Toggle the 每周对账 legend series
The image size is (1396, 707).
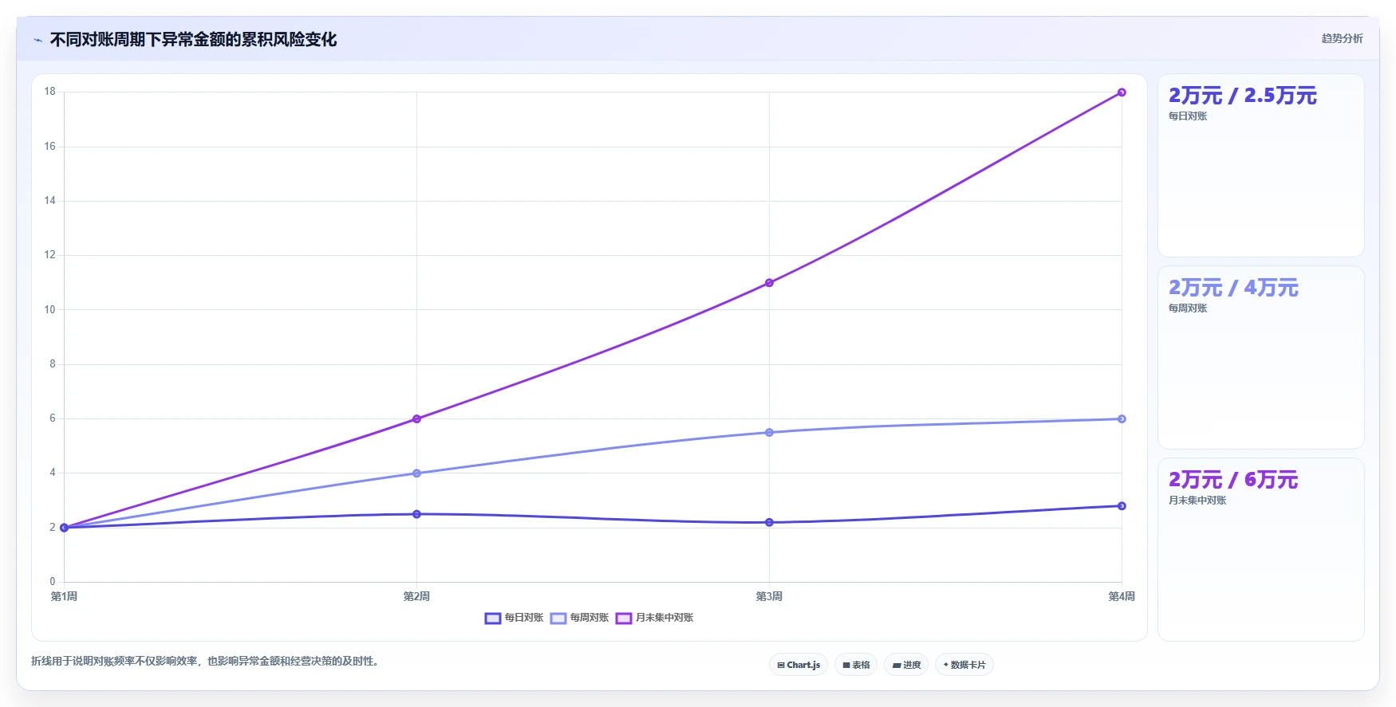pos(579,618)
